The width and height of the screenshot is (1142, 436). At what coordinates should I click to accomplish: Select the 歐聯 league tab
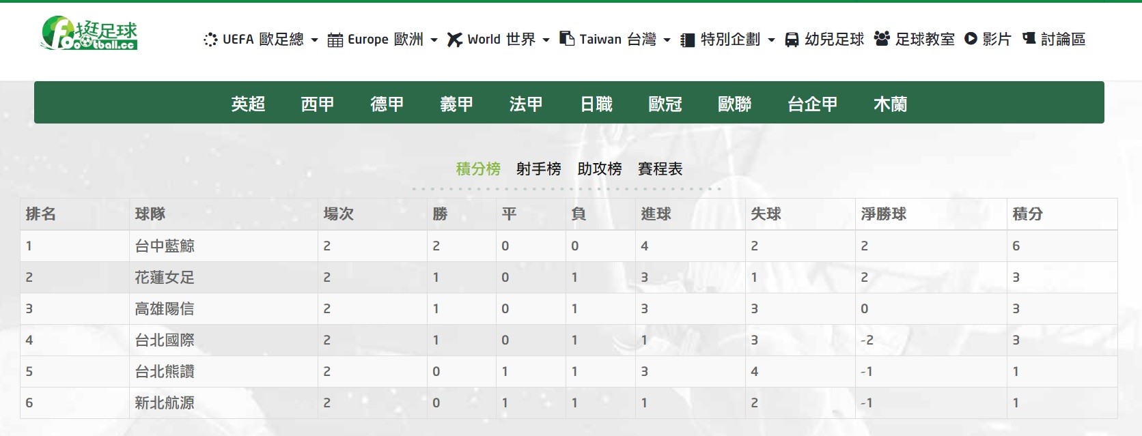[x=735, y=104]
